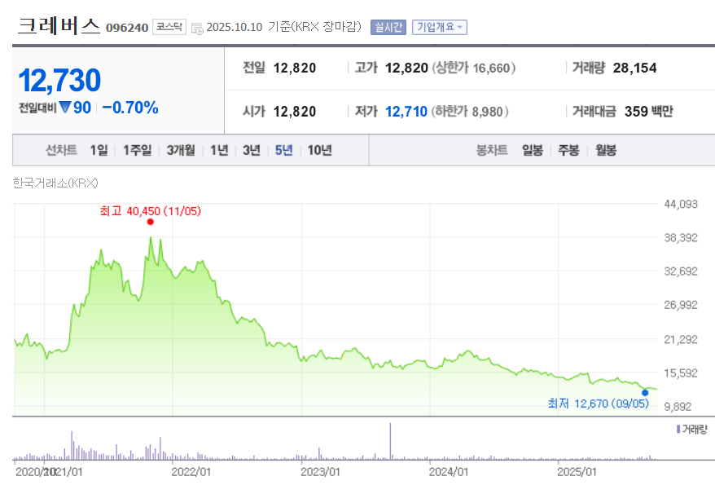Click the stock code 096240

(x=127, y=29)
